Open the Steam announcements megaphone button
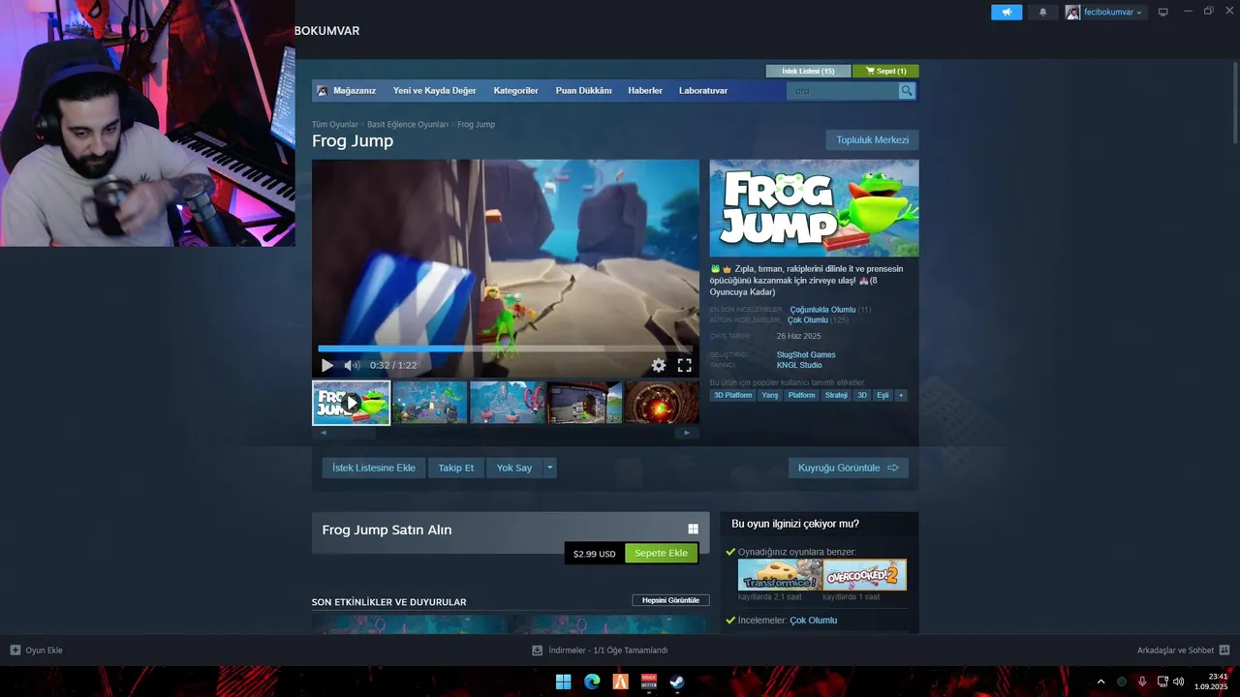Image resolution: width=1240 pixels, height=697 pixels. [x=1007, y=12]
